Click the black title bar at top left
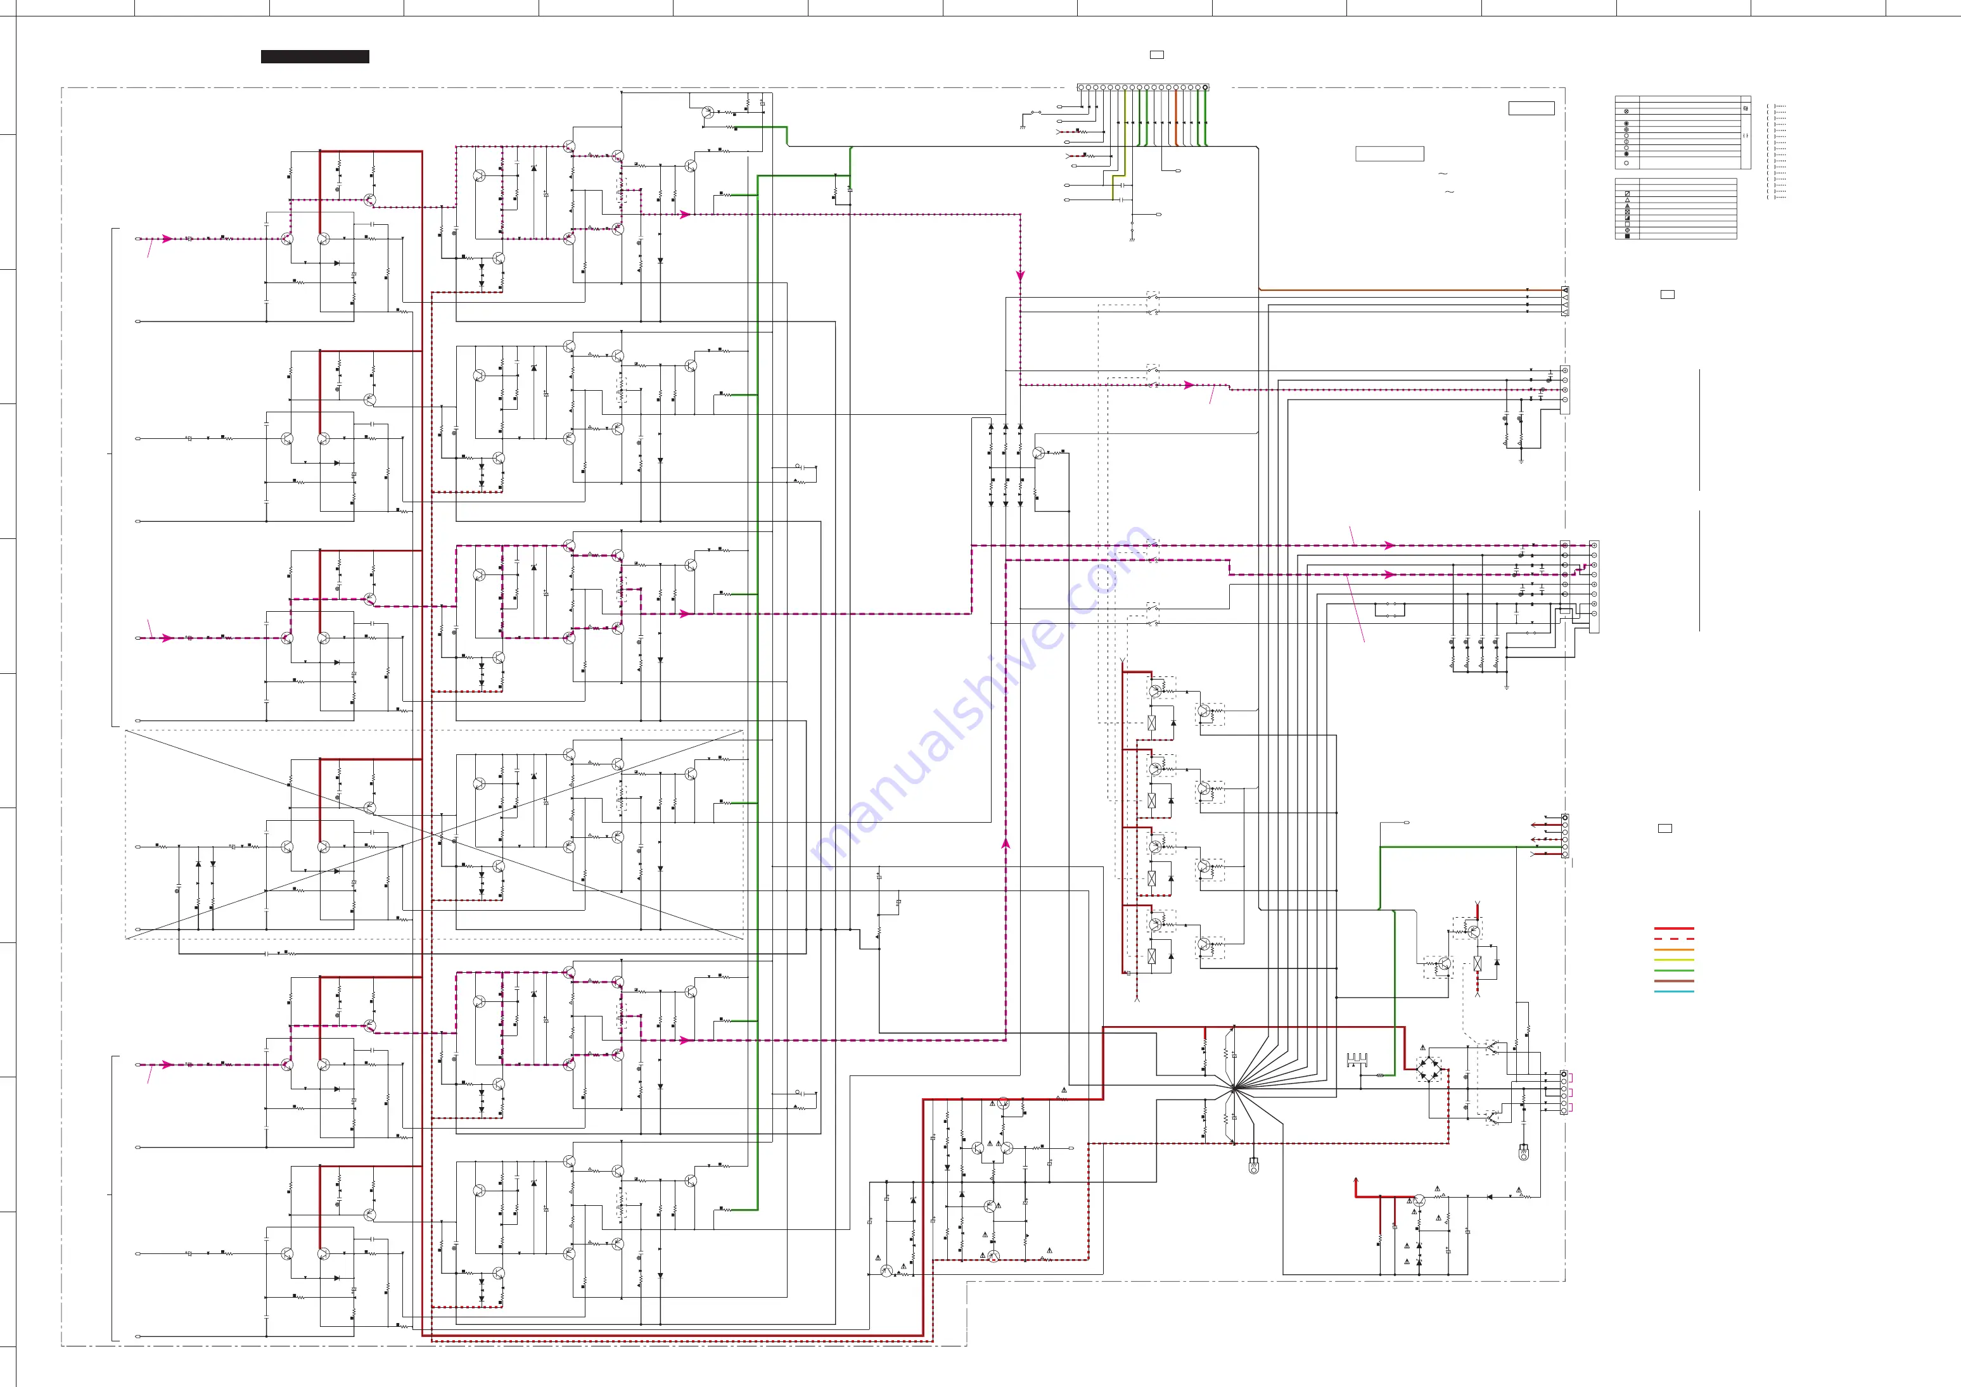The width and height of the screenshot is (1961, 1387). (x=316, y=56)
